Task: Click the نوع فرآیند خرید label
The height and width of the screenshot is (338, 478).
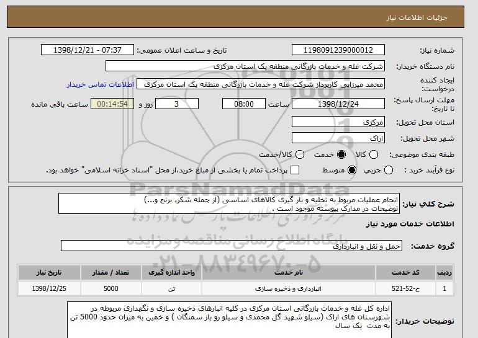Action: click(x=429, y=170)
